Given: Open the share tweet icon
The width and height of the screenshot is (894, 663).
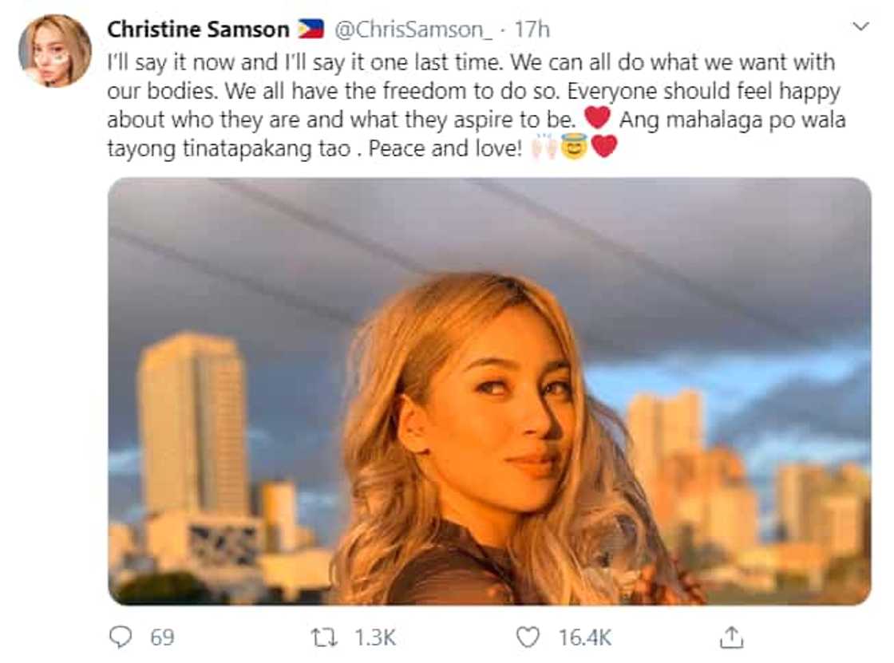Looking at the screenshot, I should tap(731, 636).
